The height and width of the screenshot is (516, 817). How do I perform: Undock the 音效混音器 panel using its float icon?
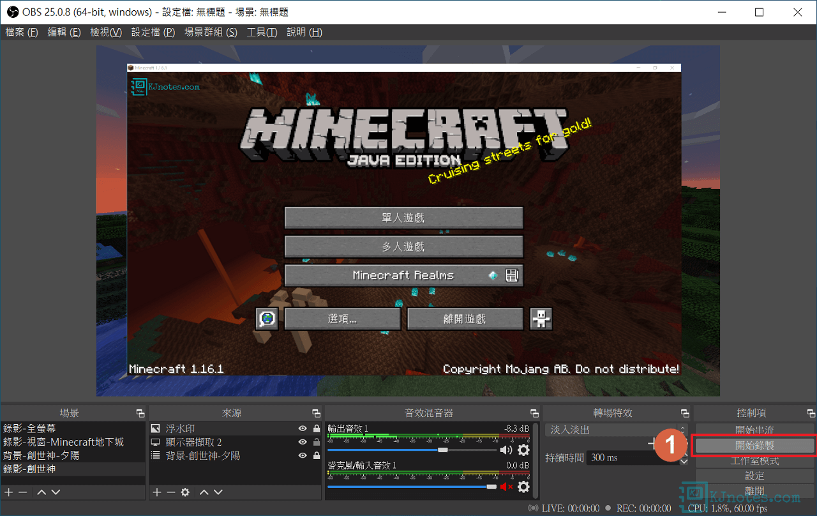(534, 413)
